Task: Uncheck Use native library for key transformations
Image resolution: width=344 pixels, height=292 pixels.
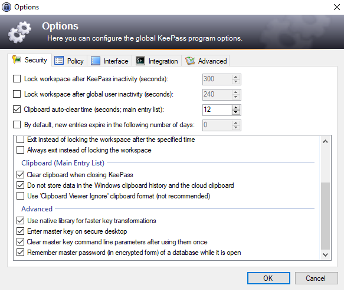Action: coord(21,221)
